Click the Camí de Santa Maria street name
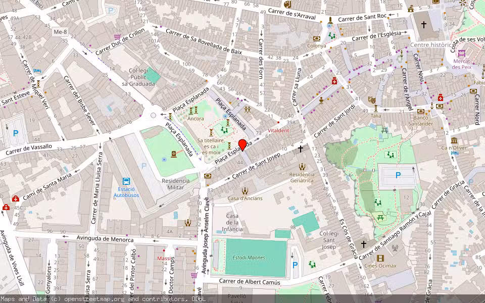Image resolution: width=485 pixels, height=303 pixels. (x=47, y=186)
